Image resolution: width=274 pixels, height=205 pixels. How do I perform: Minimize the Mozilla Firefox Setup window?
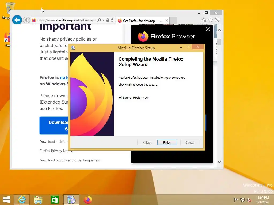click(181, 47)
